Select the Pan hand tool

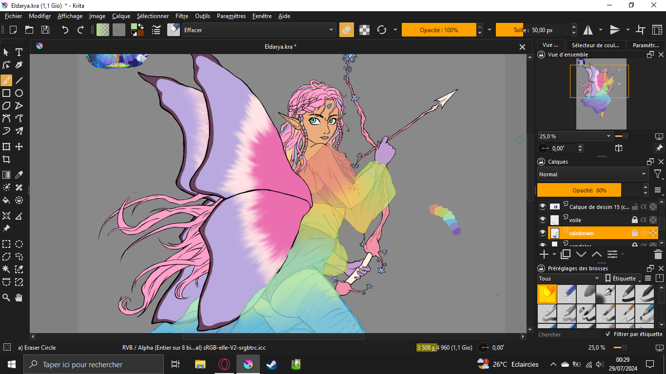19,298
